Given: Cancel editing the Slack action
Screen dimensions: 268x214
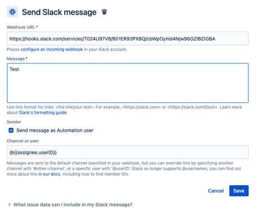Looking at the screenshot, I should [216, 191].
